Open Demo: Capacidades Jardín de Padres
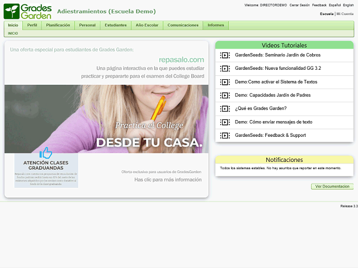 272,95
